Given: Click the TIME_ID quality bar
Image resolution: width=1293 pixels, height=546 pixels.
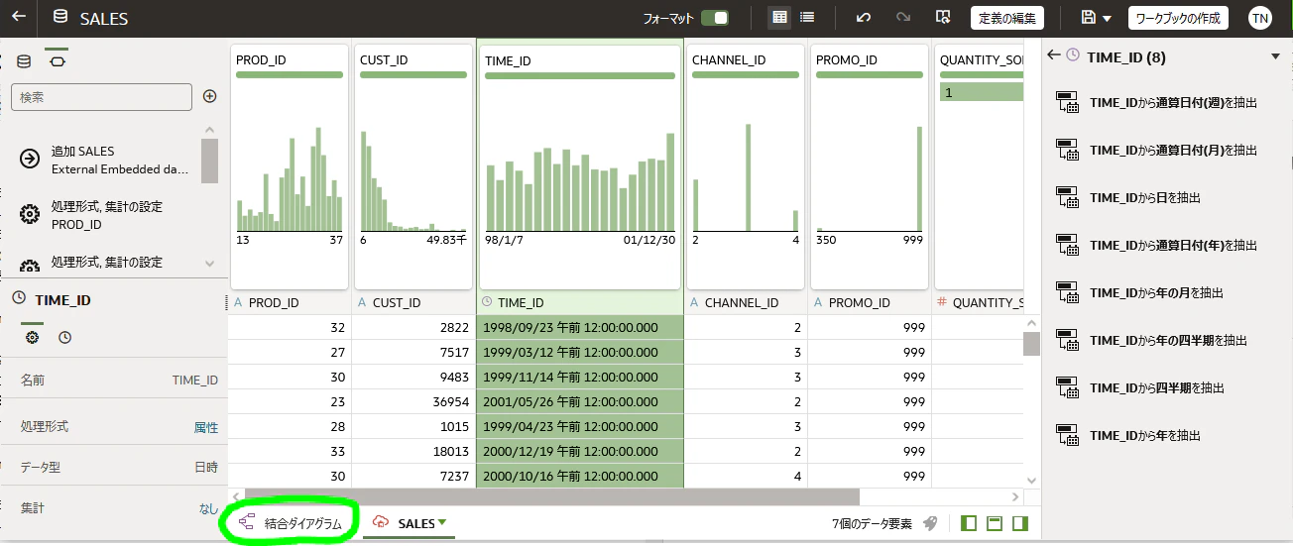Looking at the screenshot, I should (580, 75).
